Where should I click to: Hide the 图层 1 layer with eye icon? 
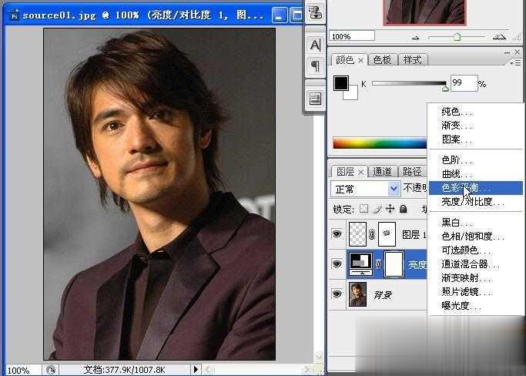(x=337, y=234)
